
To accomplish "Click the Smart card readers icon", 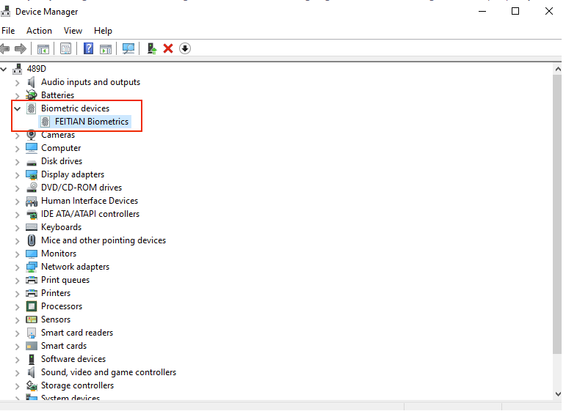I will pyautogui.click(x=32, y=333).
